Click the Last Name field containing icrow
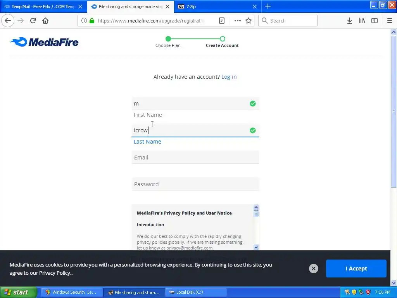 coord(195,130)
